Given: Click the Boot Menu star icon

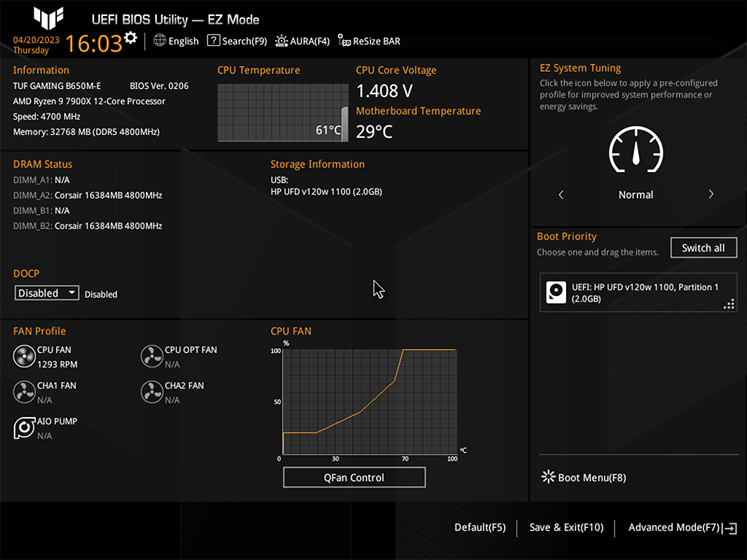Looking at the screenshot, I should [549, 477].
